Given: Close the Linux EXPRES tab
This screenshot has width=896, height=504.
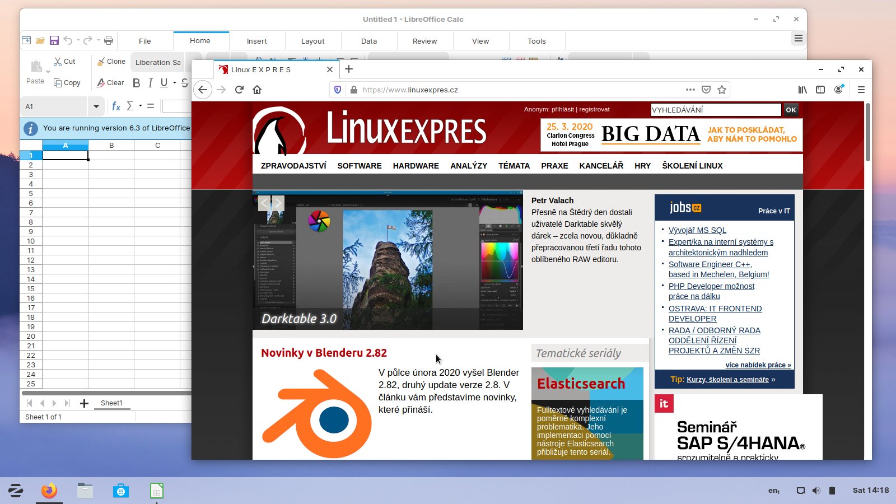Looking at the screenshot, I should coord(330,69).
